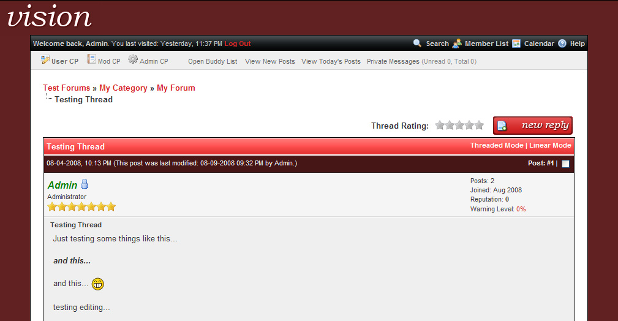Click the Administrator user title
The width and height of the screenshot is (618, 321).
(x=67, y=197)
